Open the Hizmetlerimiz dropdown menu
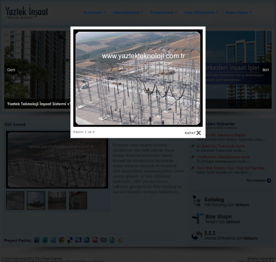 [x=128, y=12]
